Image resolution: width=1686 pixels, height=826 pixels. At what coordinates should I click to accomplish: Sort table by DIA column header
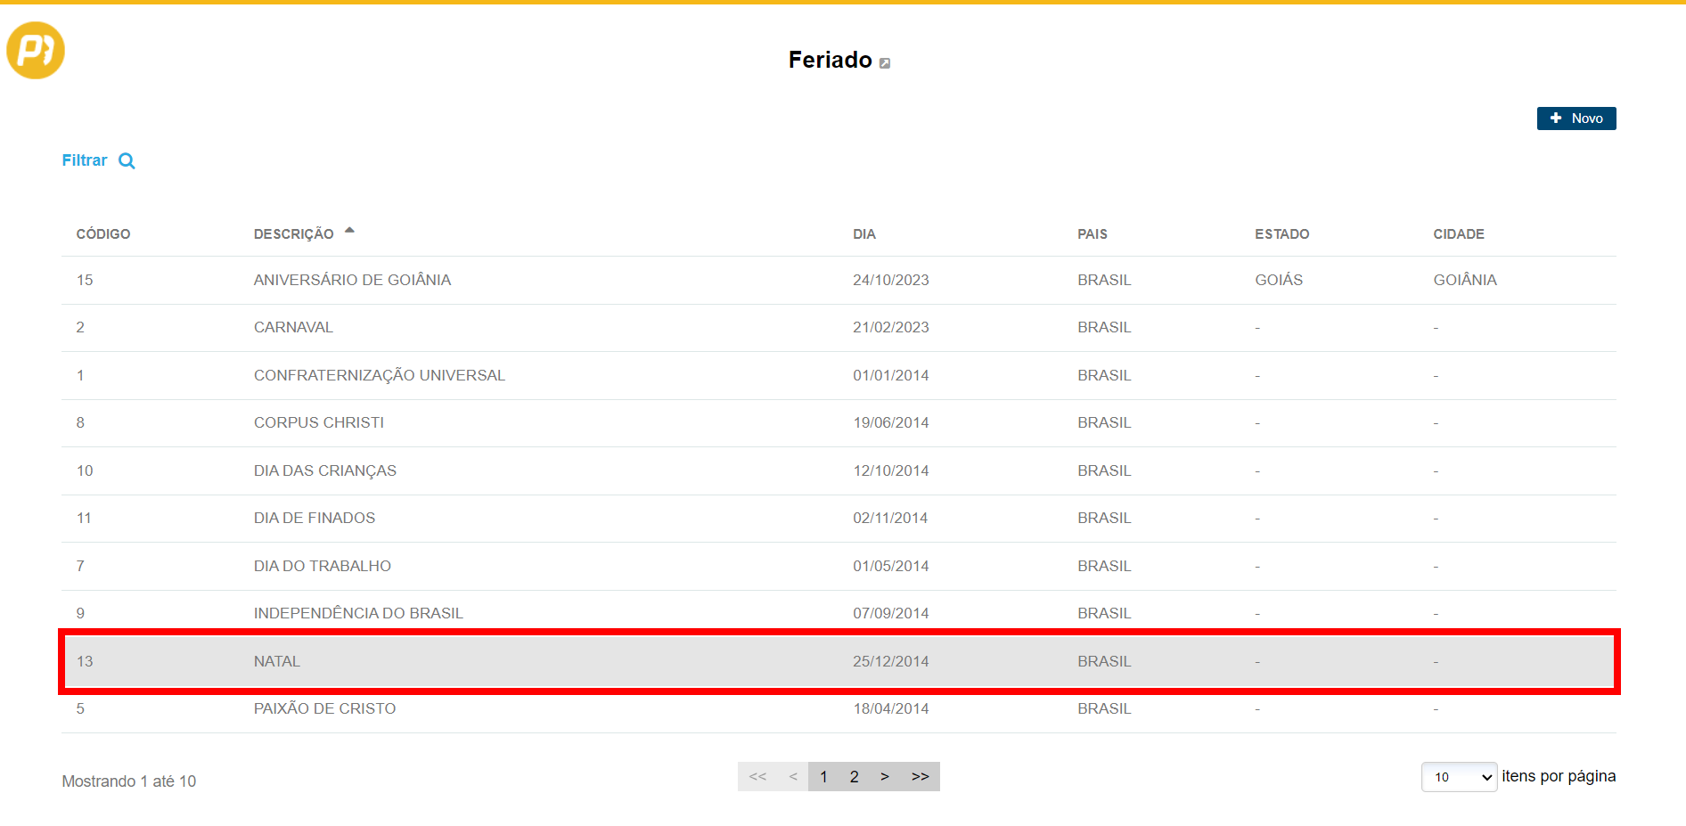tap(863, 234)
